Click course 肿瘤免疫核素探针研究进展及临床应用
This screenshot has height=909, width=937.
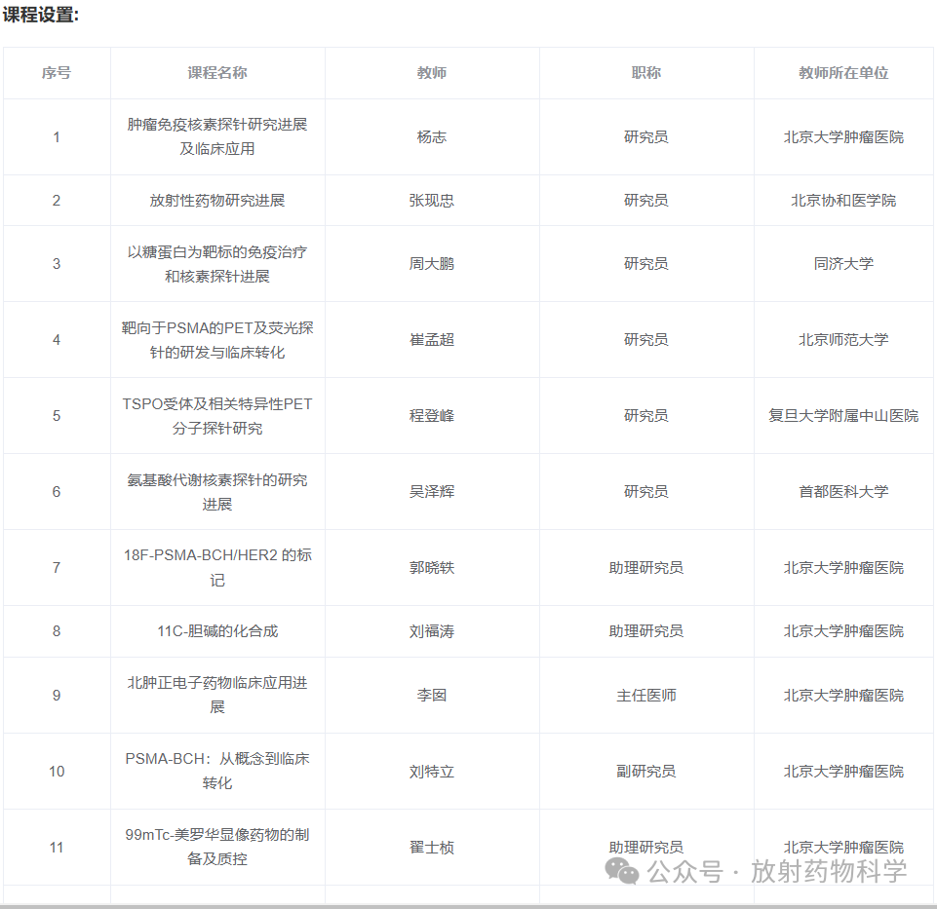(217, 136)
